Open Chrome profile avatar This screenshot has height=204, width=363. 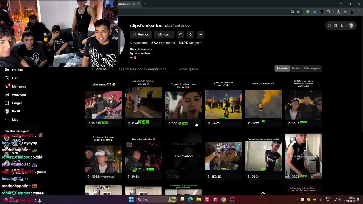352,12
